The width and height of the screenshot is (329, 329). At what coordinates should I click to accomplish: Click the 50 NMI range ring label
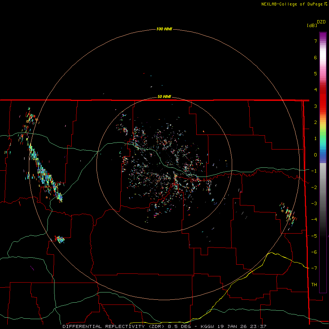click(164, 97)
